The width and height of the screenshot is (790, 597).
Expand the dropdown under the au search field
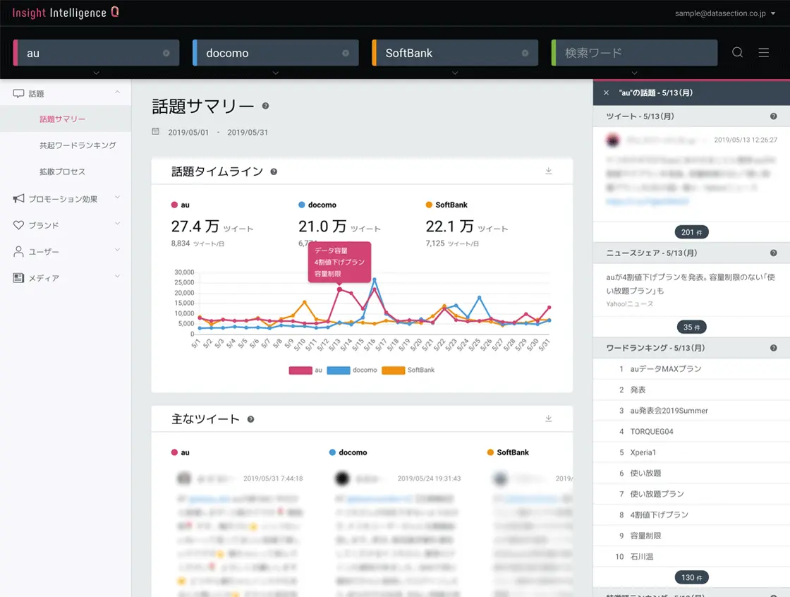(x=96, y=72)
